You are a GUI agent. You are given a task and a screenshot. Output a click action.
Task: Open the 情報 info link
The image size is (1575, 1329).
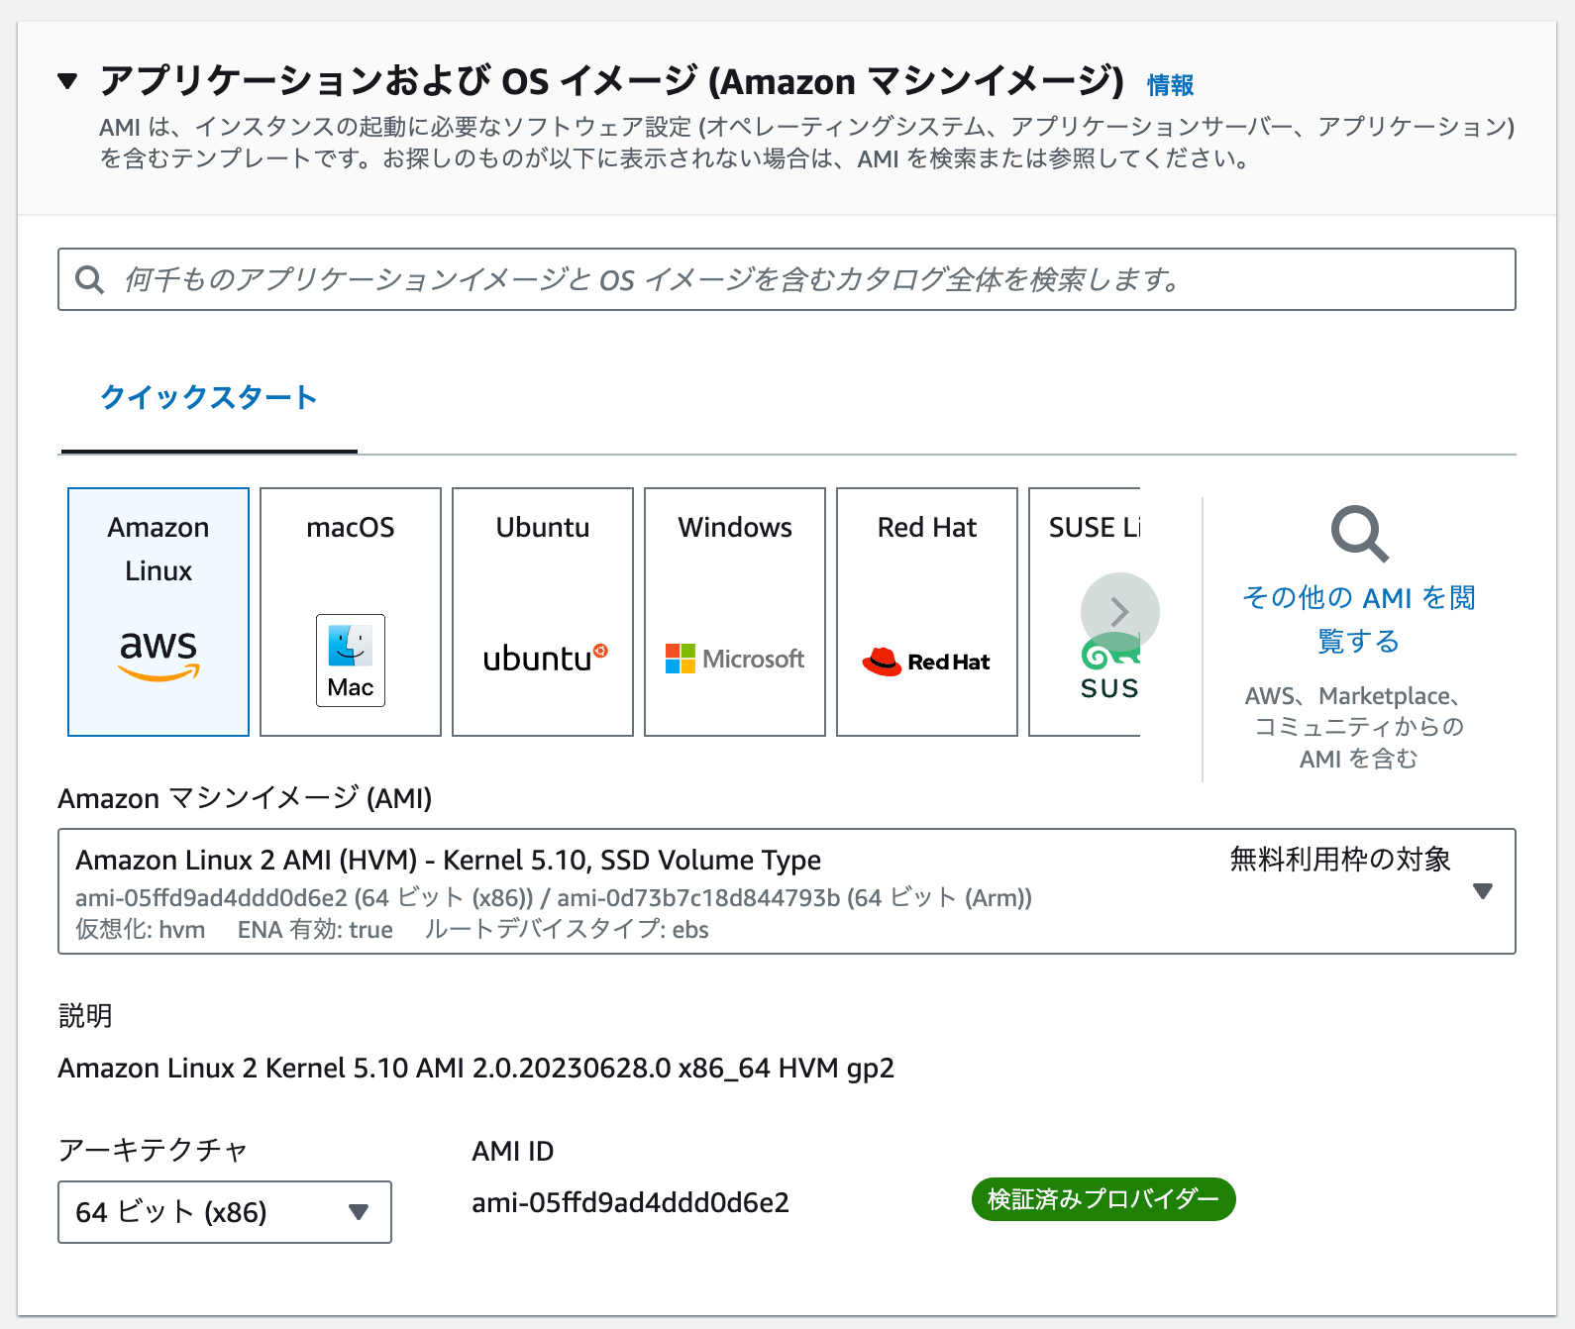(x=1170, y=85)
